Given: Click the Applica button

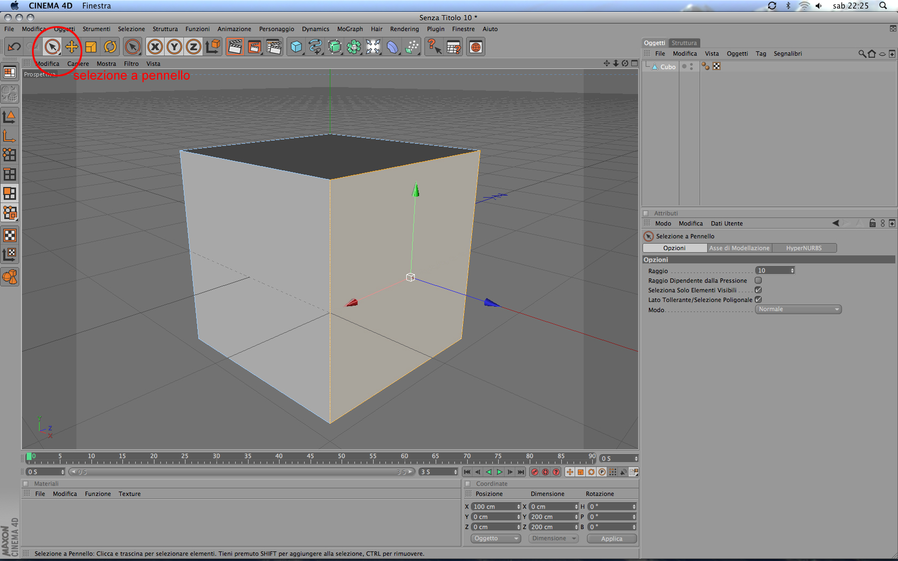Looking at the screenshot, I should (611, 539).
